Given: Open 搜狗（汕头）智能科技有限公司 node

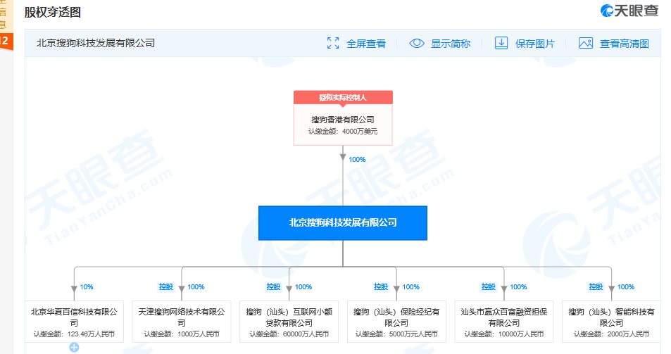Looking at the screenshot, I should 611,322.
